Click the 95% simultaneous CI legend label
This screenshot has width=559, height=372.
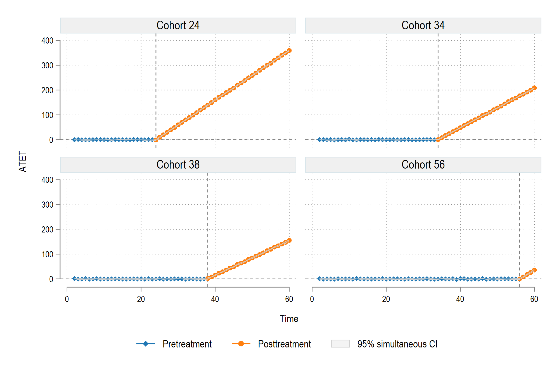pyautogui.click(x=397, y=344)
